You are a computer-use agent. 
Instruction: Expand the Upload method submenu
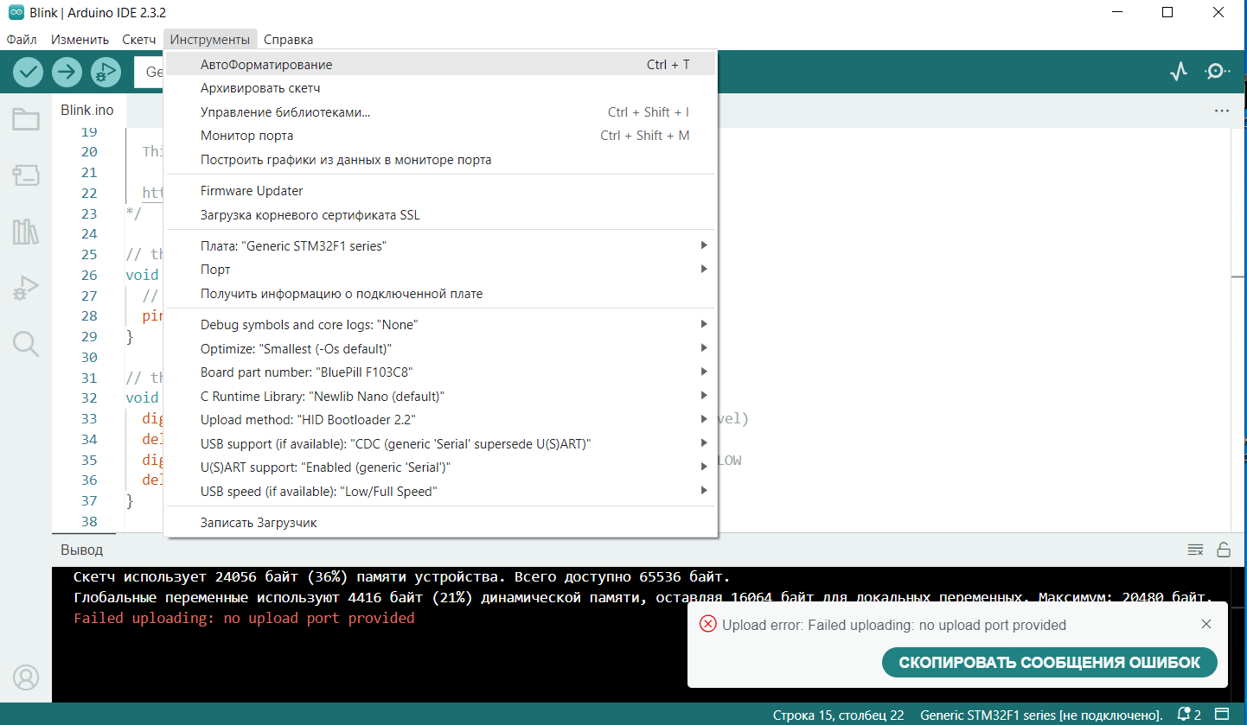(x=440, y=419)
